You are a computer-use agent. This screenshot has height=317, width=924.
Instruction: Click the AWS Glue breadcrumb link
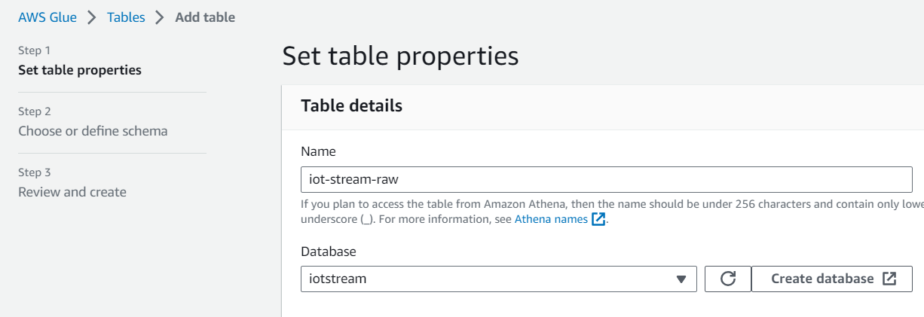47,17
